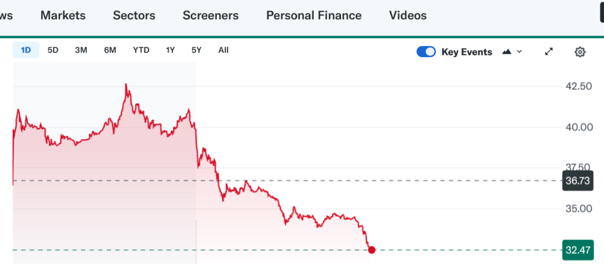Viewport: 604px width, 264px height.
Task: Open the Videos section
Action: coord(408,15)
